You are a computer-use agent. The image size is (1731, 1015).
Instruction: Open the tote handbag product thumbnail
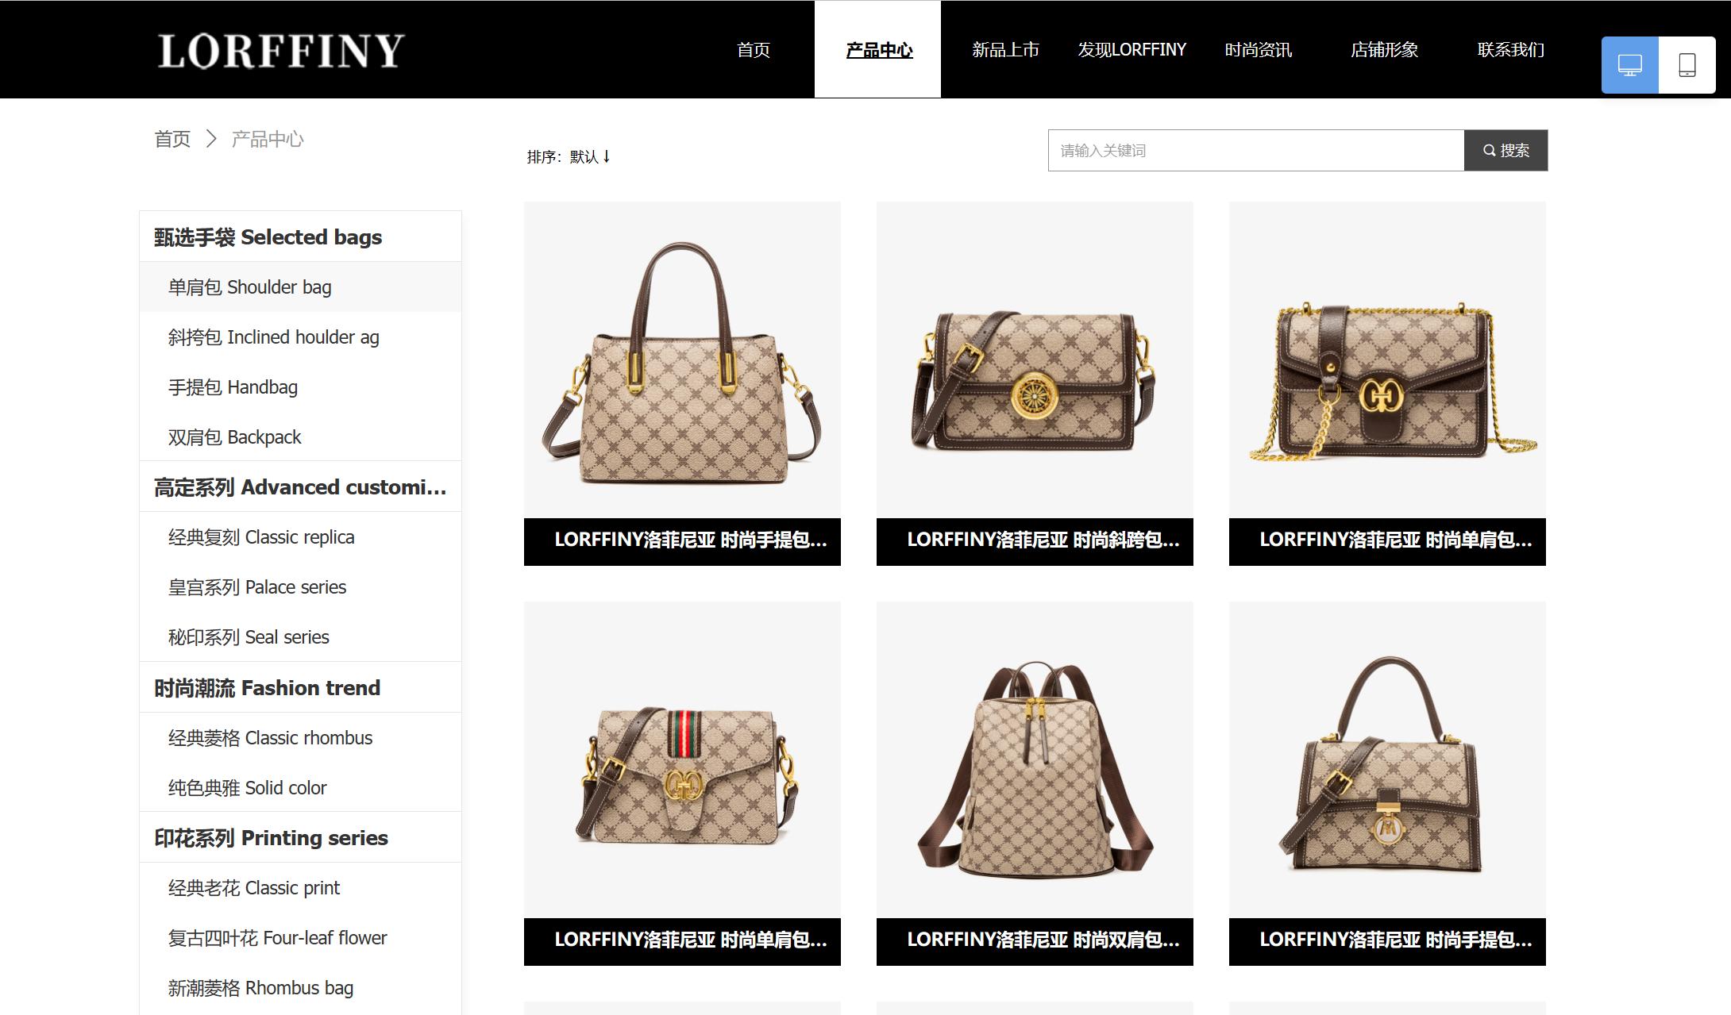[682, 359]
